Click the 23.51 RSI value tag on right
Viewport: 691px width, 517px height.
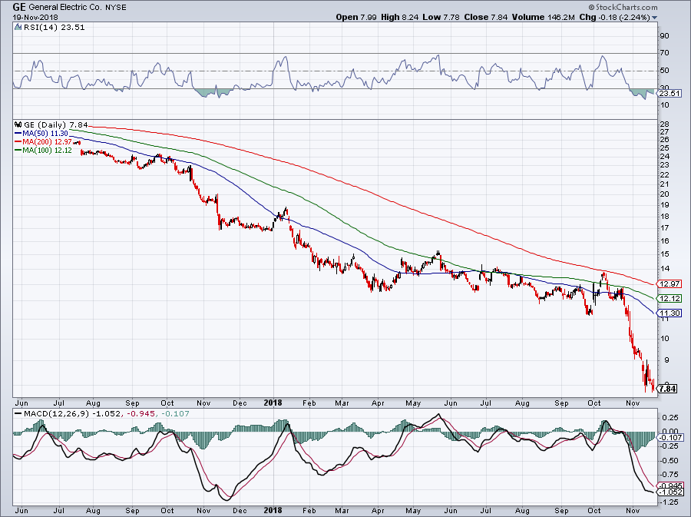point(666,94)
